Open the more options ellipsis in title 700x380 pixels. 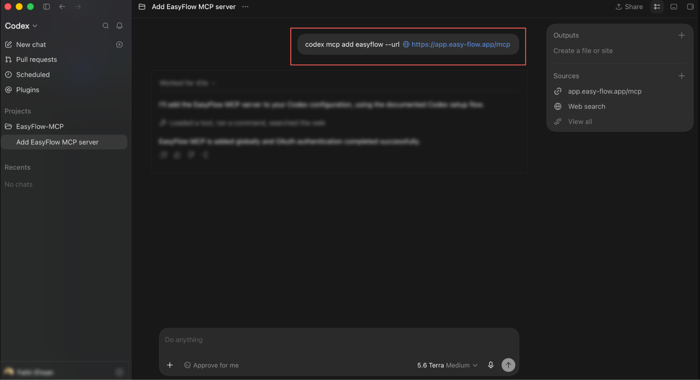(245, 6)
